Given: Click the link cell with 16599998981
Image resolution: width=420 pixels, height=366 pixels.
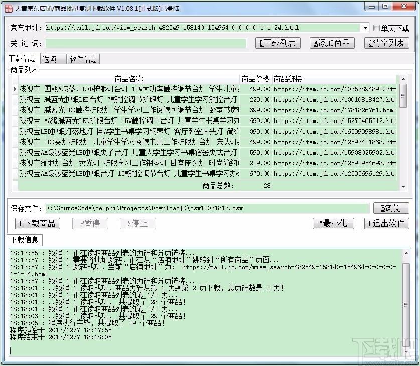Looking at the screenshot, I should 335,132.
